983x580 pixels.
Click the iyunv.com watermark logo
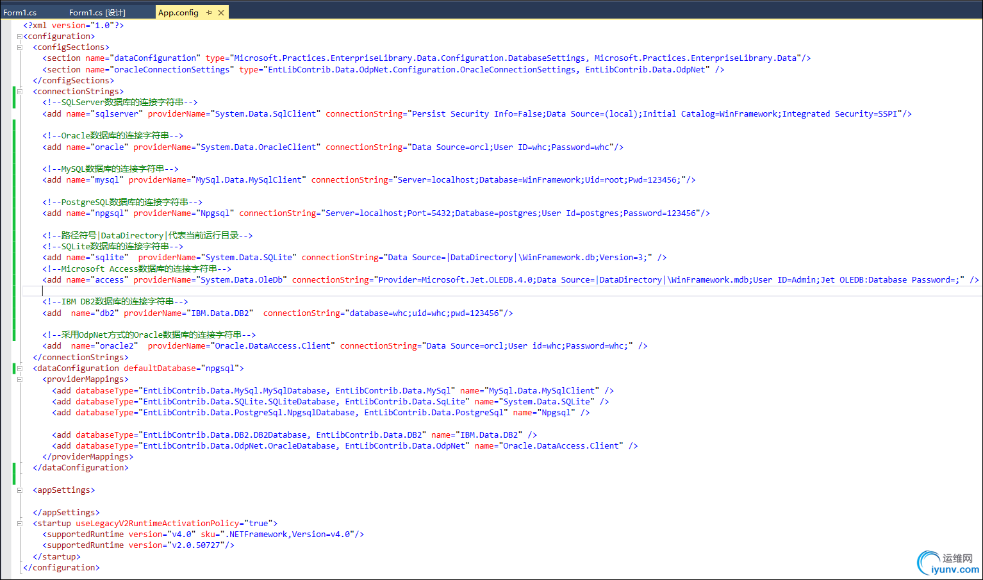pos(948,563)
